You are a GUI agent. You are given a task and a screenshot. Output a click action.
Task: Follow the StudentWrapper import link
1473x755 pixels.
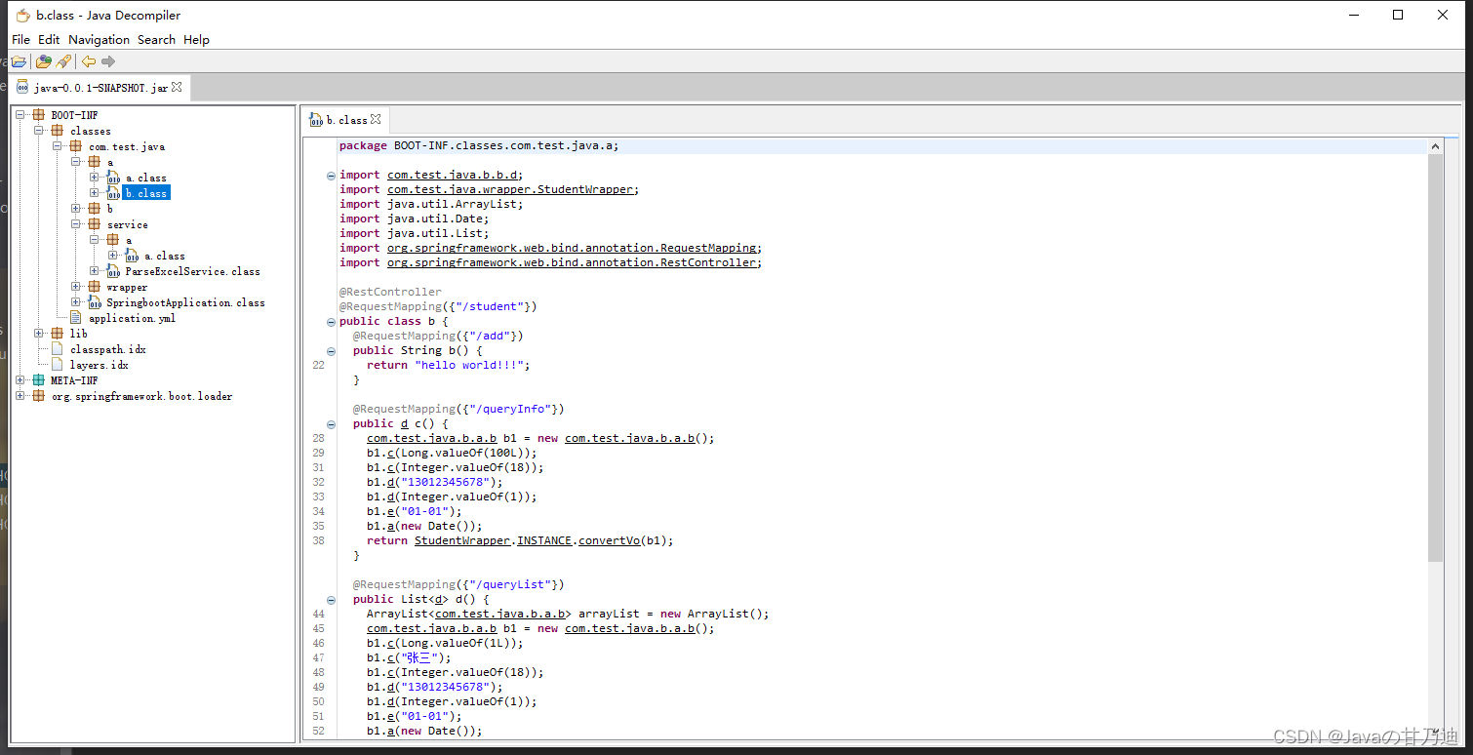tap(510, 189)
